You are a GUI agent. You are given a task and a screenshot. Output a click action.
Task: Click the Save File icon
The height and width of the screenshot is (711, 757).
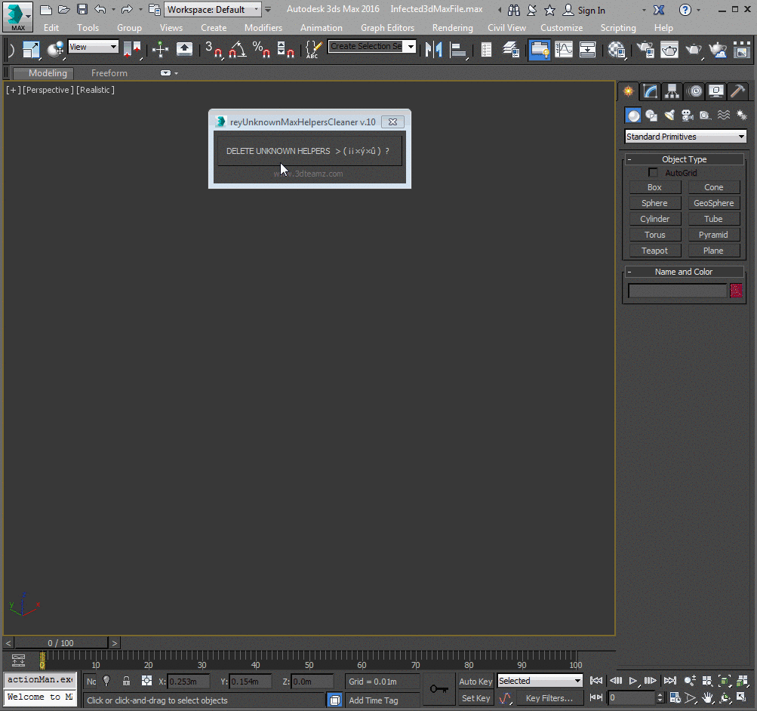(x=82, y=10)
